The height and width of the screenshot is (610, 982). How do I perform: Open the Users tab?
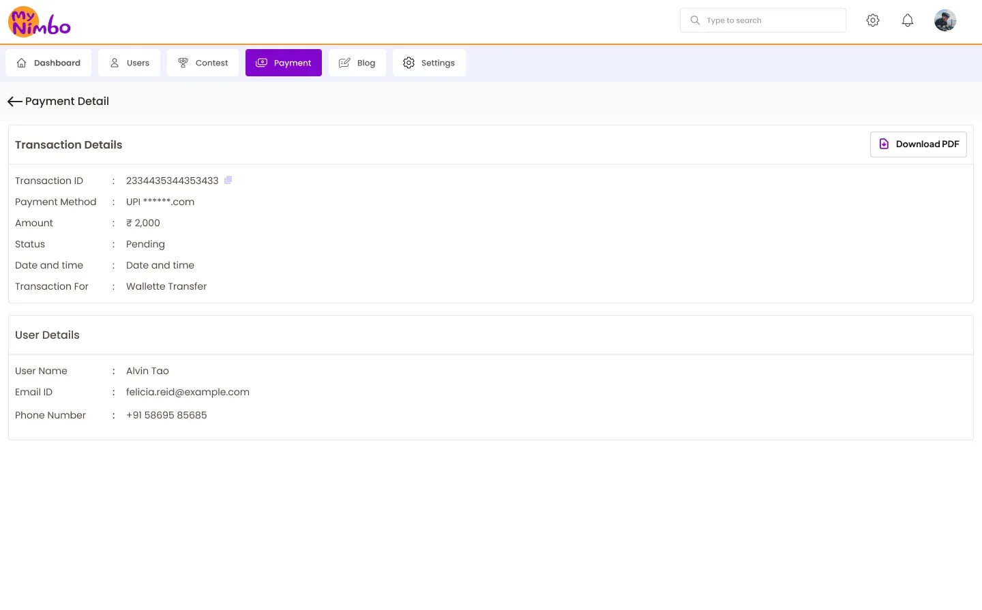coord(129,63)
